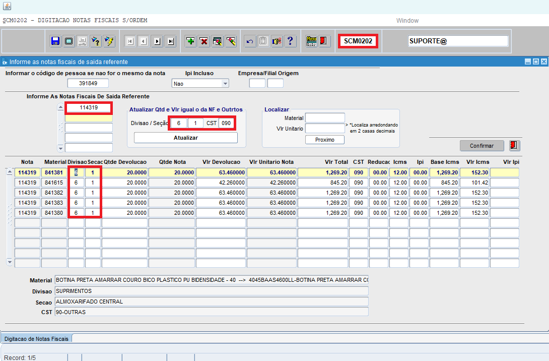This screenshot has height=361, width=549.
Task: Click the Execute Query lightning bolt icon
Action: (109, 41)
